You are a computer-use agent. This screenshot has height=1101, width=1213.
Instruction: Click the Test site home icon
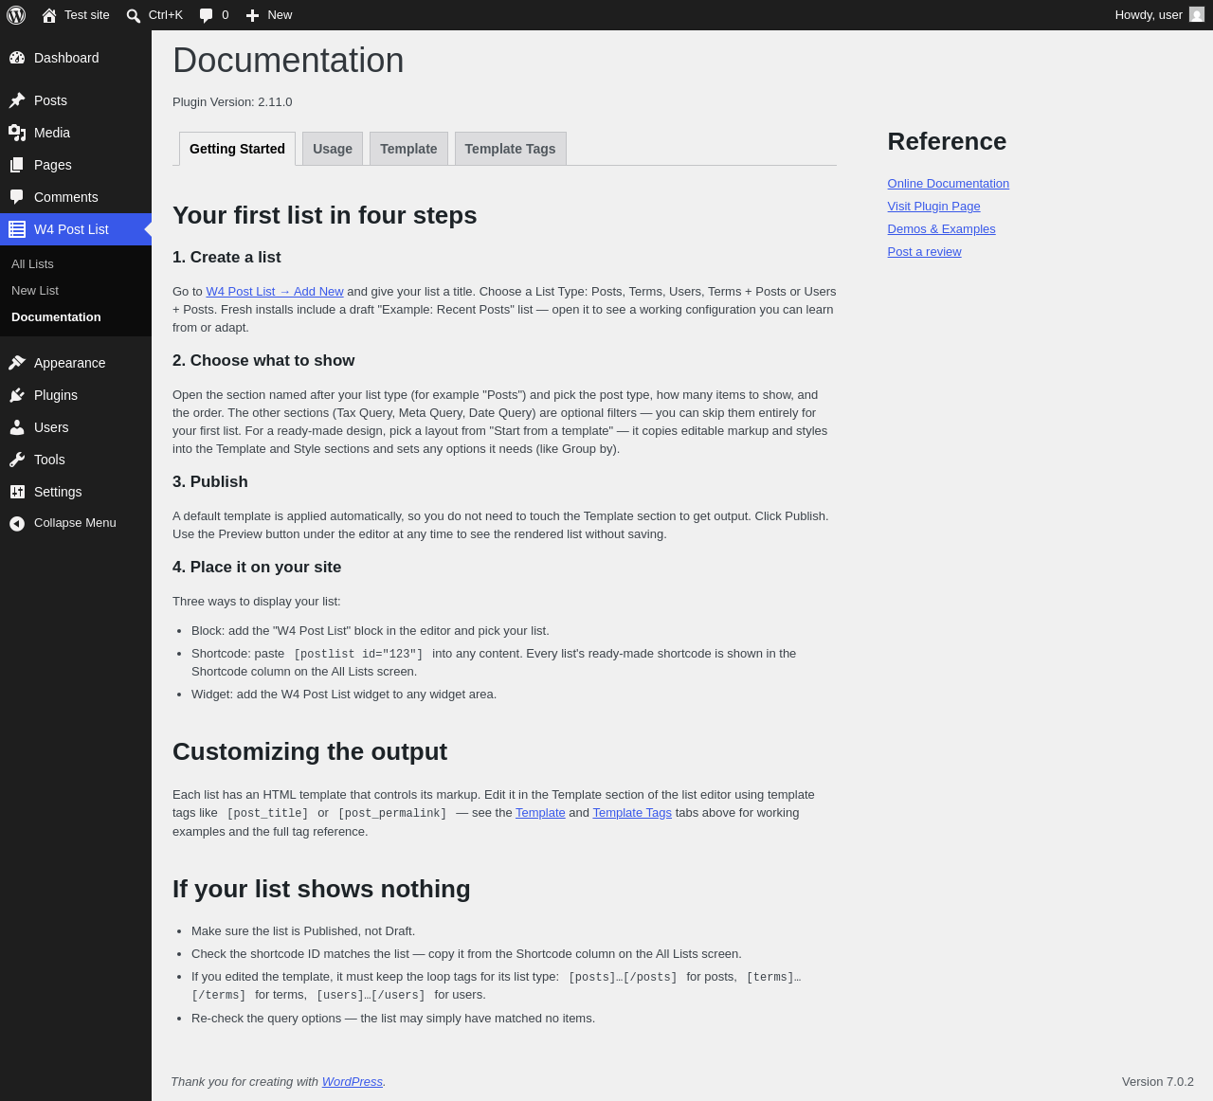pyautogui.click(x=49, y=15)
